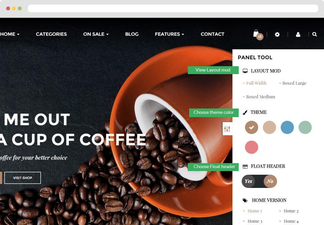This screenshot has height=225, width=324.
Task: Select the checked brown theme color
Action: [x=252, y=127]
